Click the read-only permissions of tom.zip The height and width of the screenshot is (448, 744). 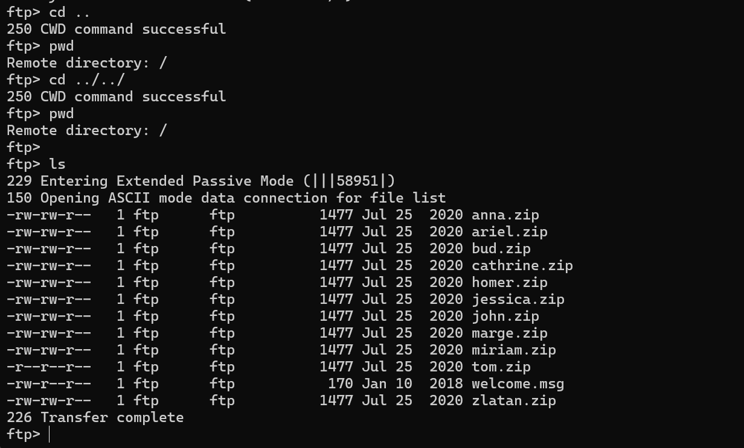point(48,367)
